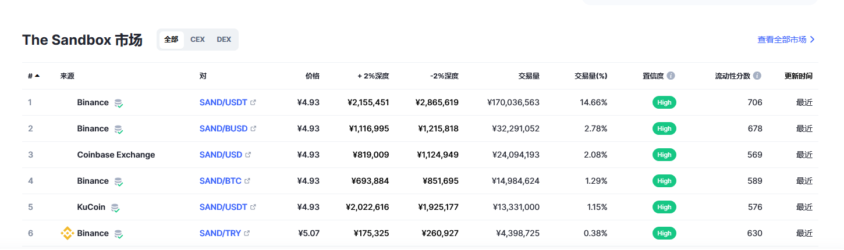Open reserves icon in Binance SAND/BTC row

coord(119,181)
